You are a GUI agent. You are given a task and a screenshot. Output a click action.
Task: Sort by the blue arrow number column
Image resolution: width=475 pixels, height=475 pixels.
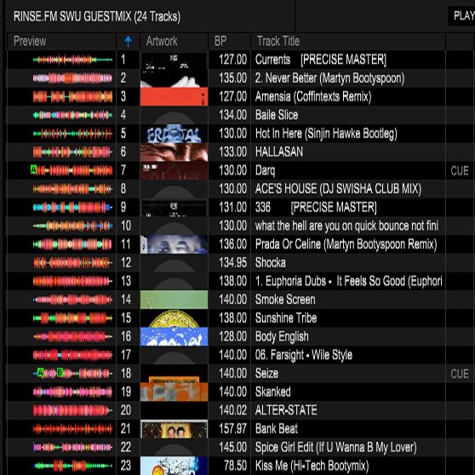coord(128,41)
